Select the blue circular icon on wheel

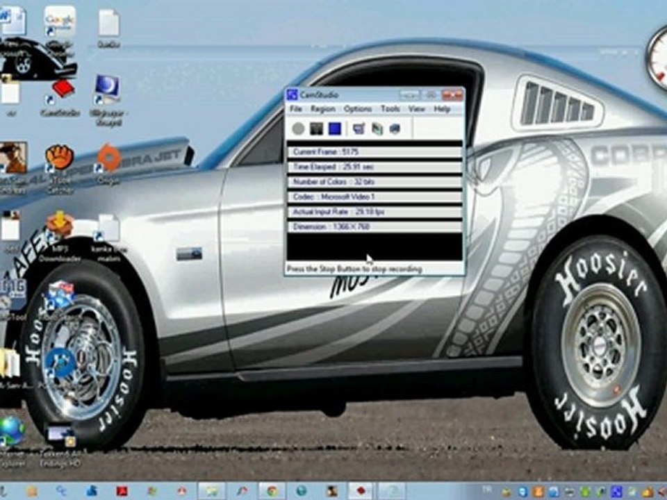click(60, 362)
